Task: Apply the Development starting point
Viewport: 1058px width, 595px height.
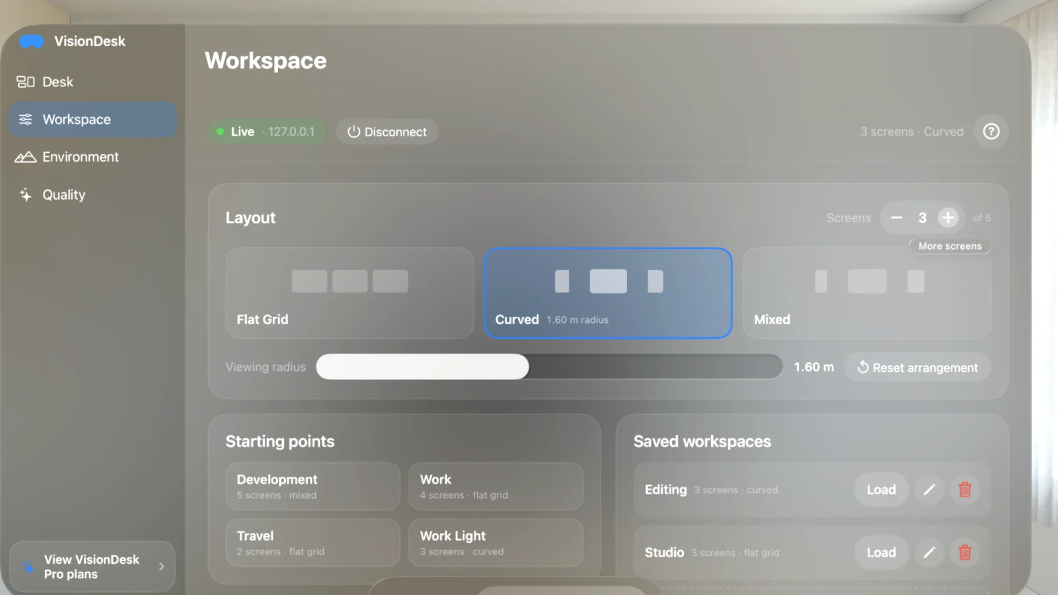Action: 313,486
